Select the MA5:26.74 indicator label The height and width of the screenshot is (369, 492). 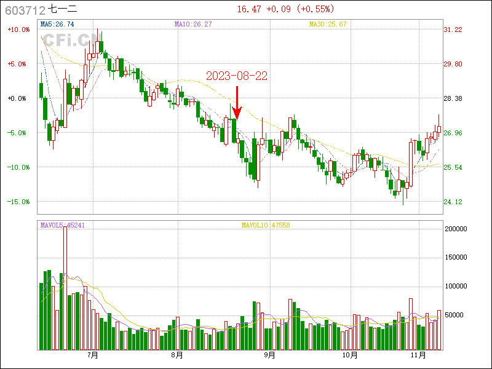pos(57,25)
